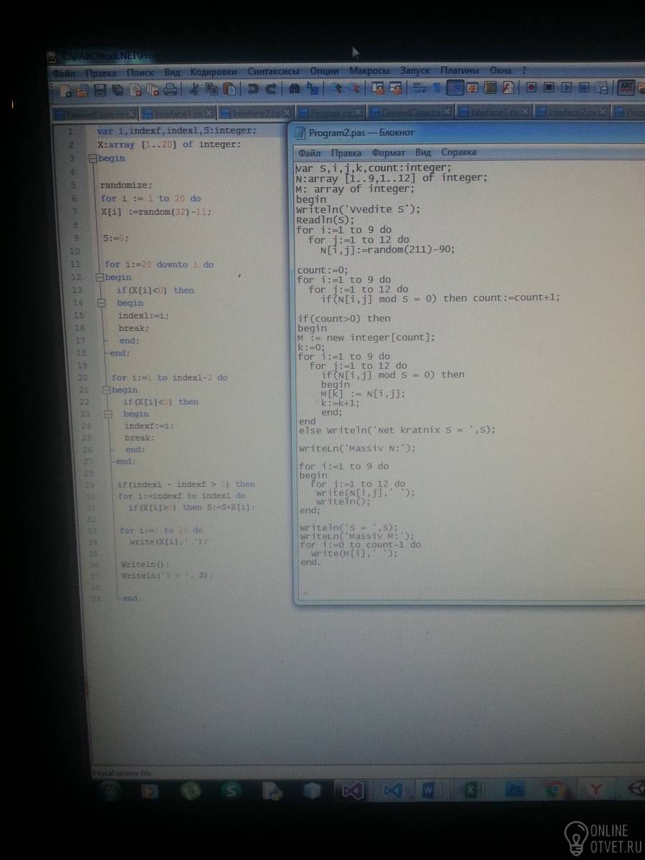Toggle word wrap toolbar icon
The height and width of the screenshot is (860, 645).
[x=419, y=88]
